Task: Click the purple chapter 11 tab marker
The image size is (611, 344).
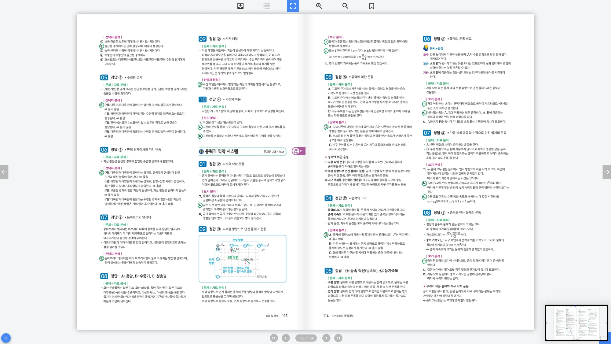Action: (298, 151)
